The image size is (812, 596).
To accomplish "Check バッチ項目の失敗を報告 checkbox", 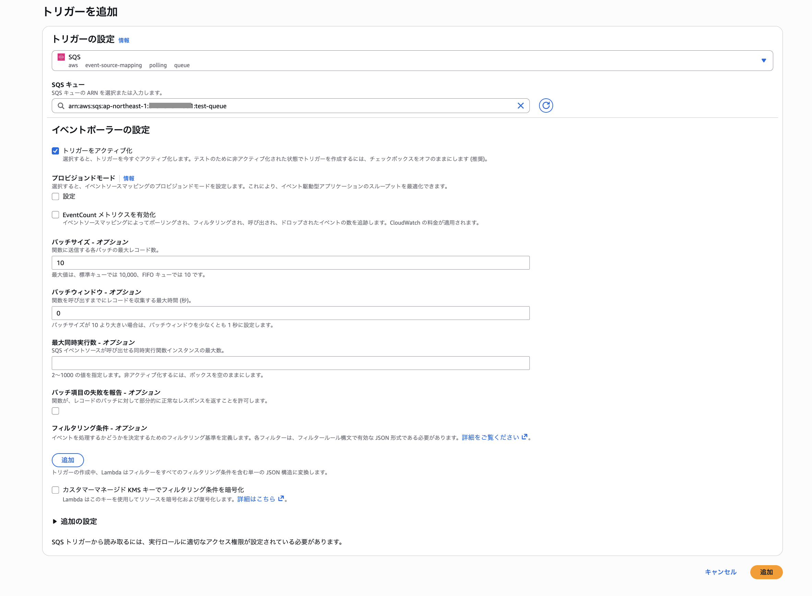I will 55,411.
